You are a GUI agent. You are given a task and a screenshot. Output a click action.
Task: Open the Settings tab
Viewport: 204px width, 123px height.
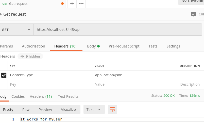173,46
